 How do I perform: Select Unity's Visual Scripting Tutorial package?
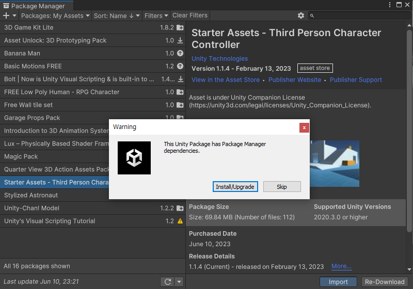pyautogui.click(x=92, y=221)
